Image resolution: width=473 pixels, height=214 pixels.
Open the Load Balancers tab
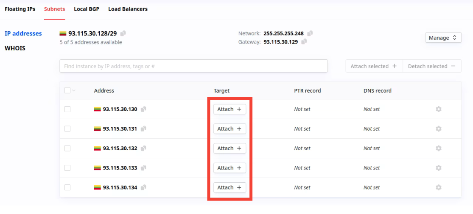128,9
